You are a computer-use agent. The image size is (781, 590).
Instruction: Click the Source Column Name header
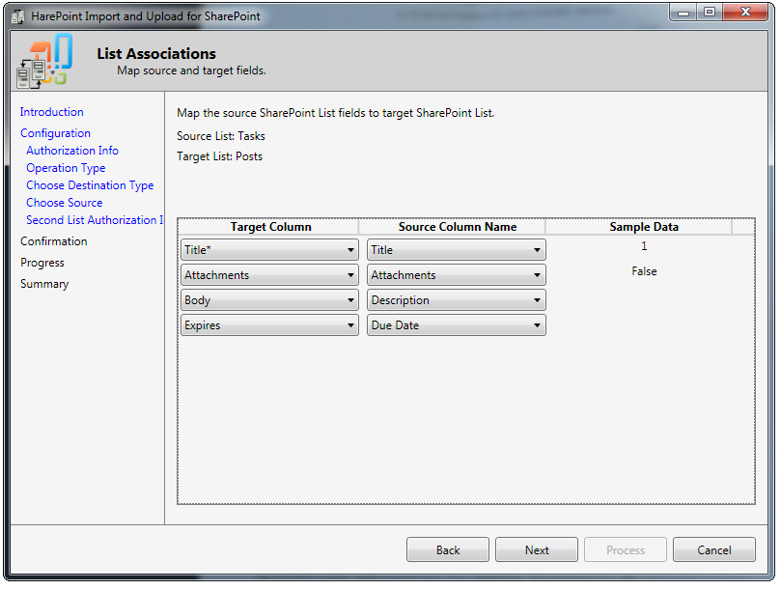[458, 227]
